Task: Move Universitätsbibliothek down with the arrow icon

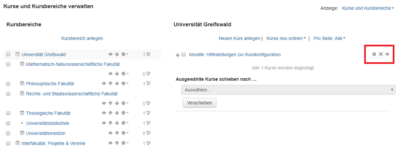Action: click(x=117, y=123)
